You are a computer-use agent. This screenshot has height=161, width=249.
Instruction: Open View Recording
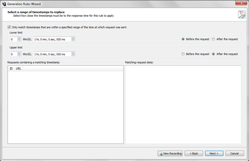(x=170, y=153)
